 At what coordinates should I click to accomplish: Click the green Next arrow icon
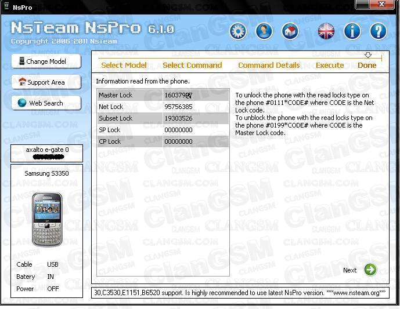[x=370, y=270]
